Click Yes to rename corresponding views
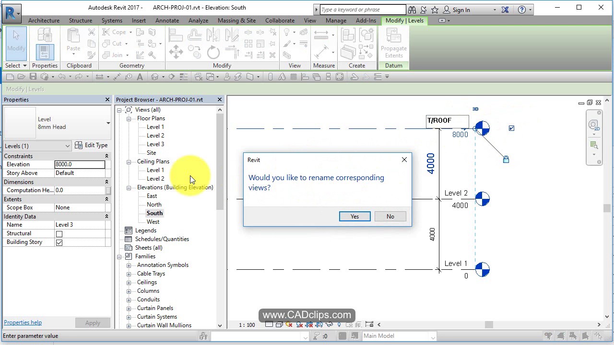This screenshot has height=345, width=614. (x=354, y=216)
